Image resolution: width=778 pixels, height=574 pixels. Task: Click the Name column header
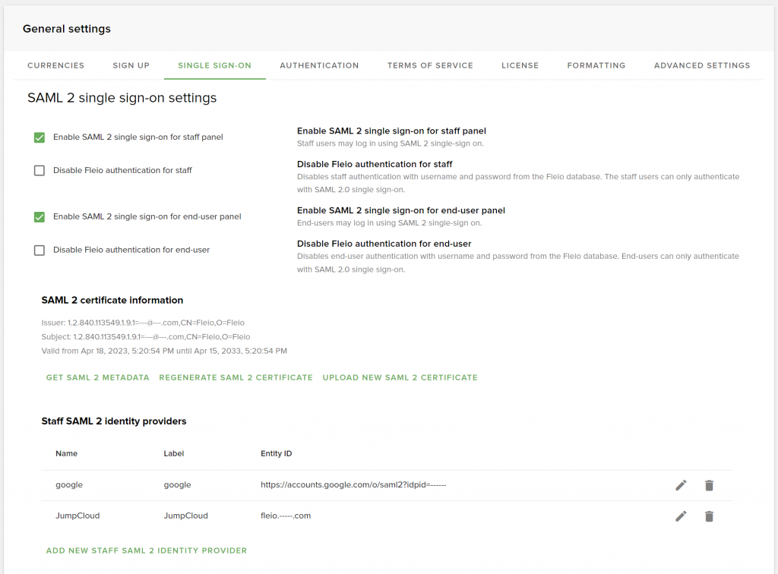pos(67,453)
